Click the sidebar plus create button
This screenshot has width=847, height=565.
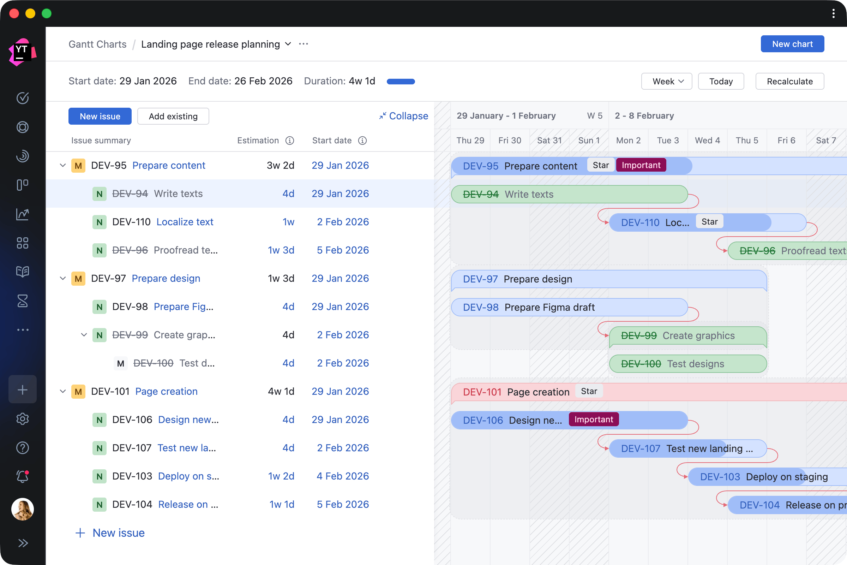point(22,389)
